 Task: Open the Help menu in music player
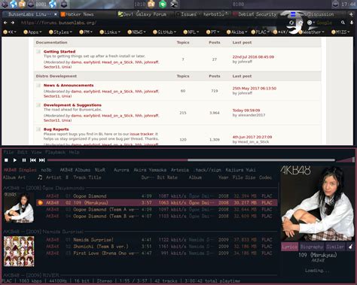[x=74, y=152]
